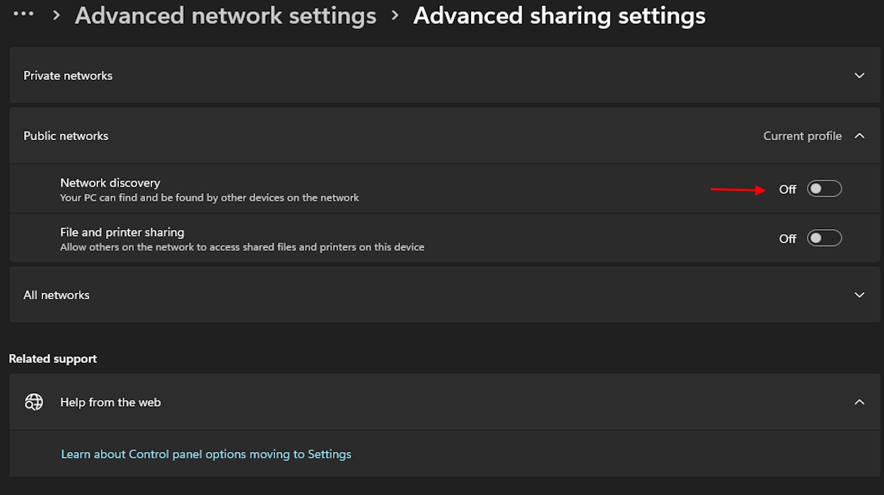Click the globe icon beside Help from the web

tap(33, 402)
